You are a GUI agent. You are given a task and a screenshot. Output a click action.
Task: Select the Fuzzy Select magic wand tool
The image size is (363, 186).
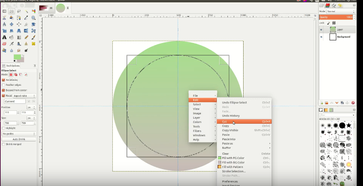[x=26, y=11]
